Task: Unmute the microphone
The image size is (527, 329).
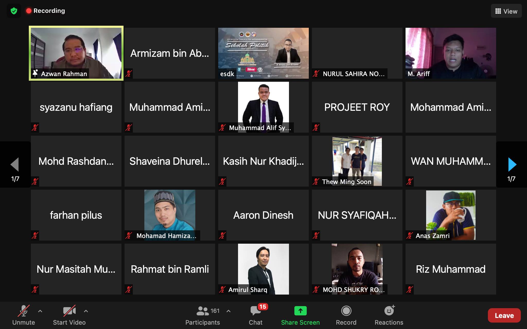Action: pos(23,315)
